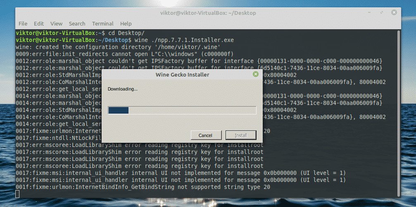Click the terminal vertical scrollbar

coord(399,113)
